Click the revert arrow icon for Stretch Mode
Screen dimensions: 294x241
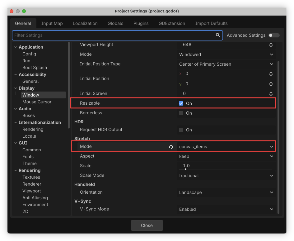171,147
